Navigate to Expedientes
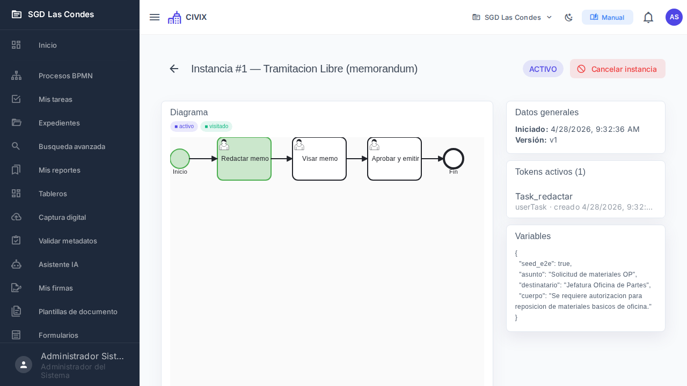Viewport: 687px width, 386px height. click(70, 123)
